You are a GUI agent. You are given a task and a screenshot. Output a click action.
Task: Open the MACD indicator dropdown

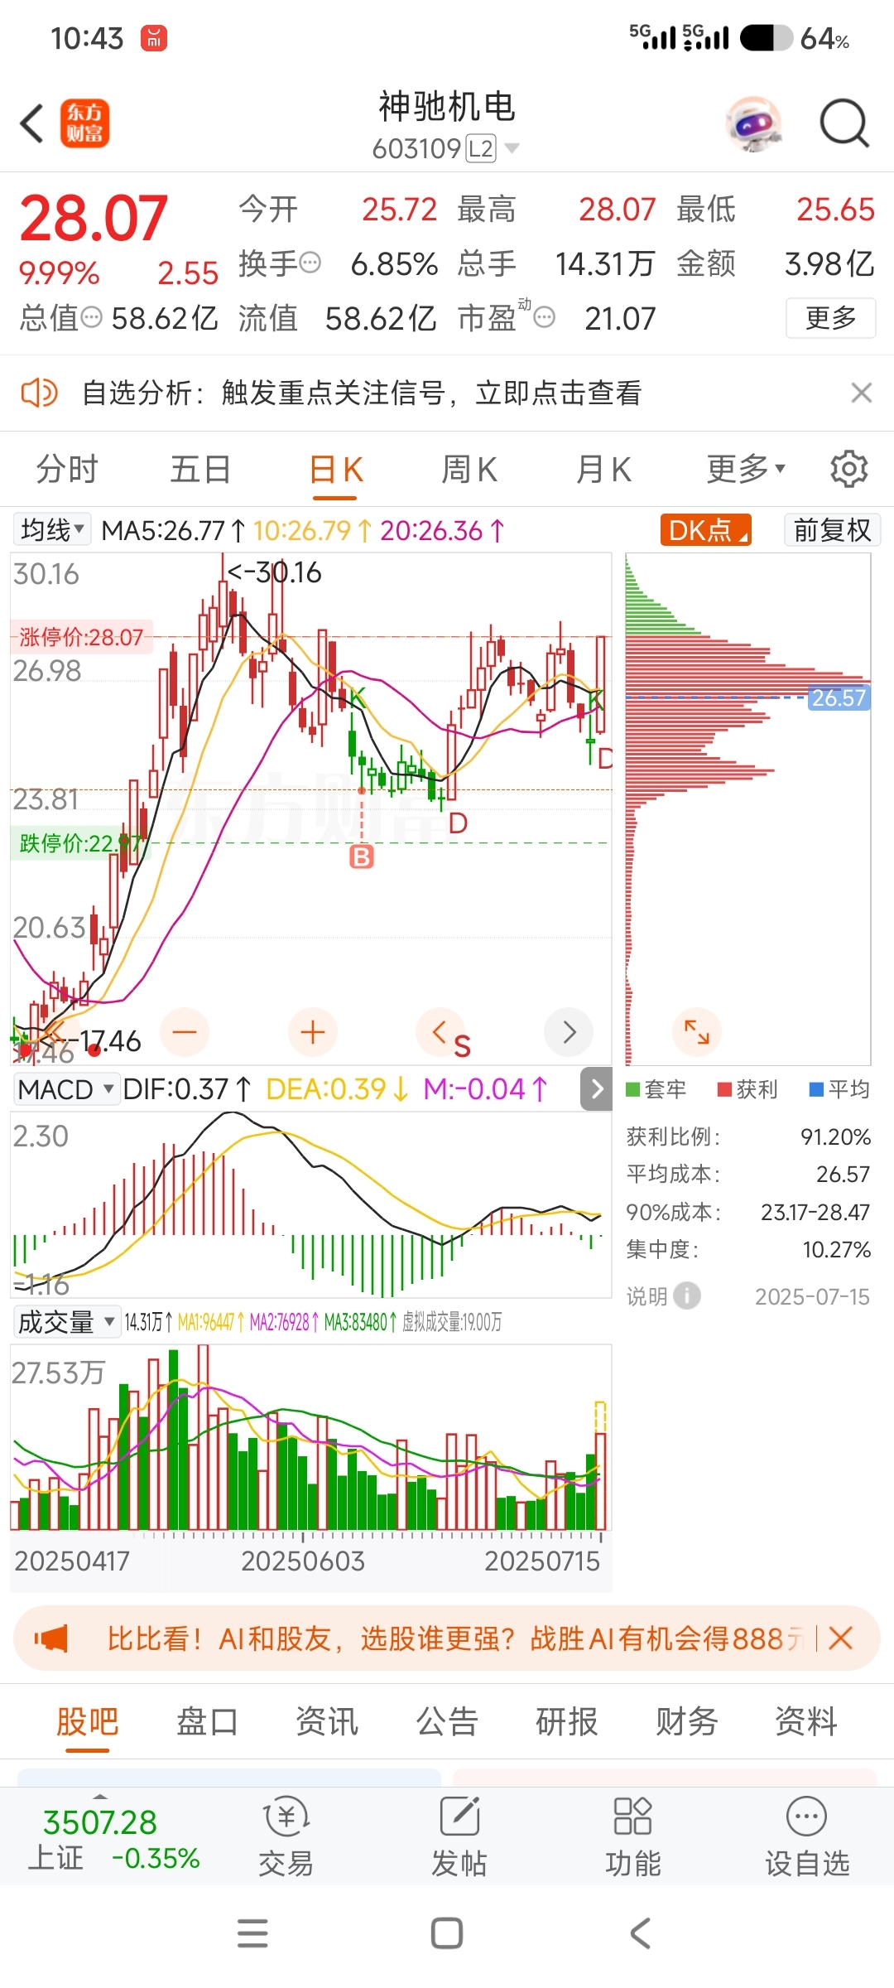tap(65, 1089)
